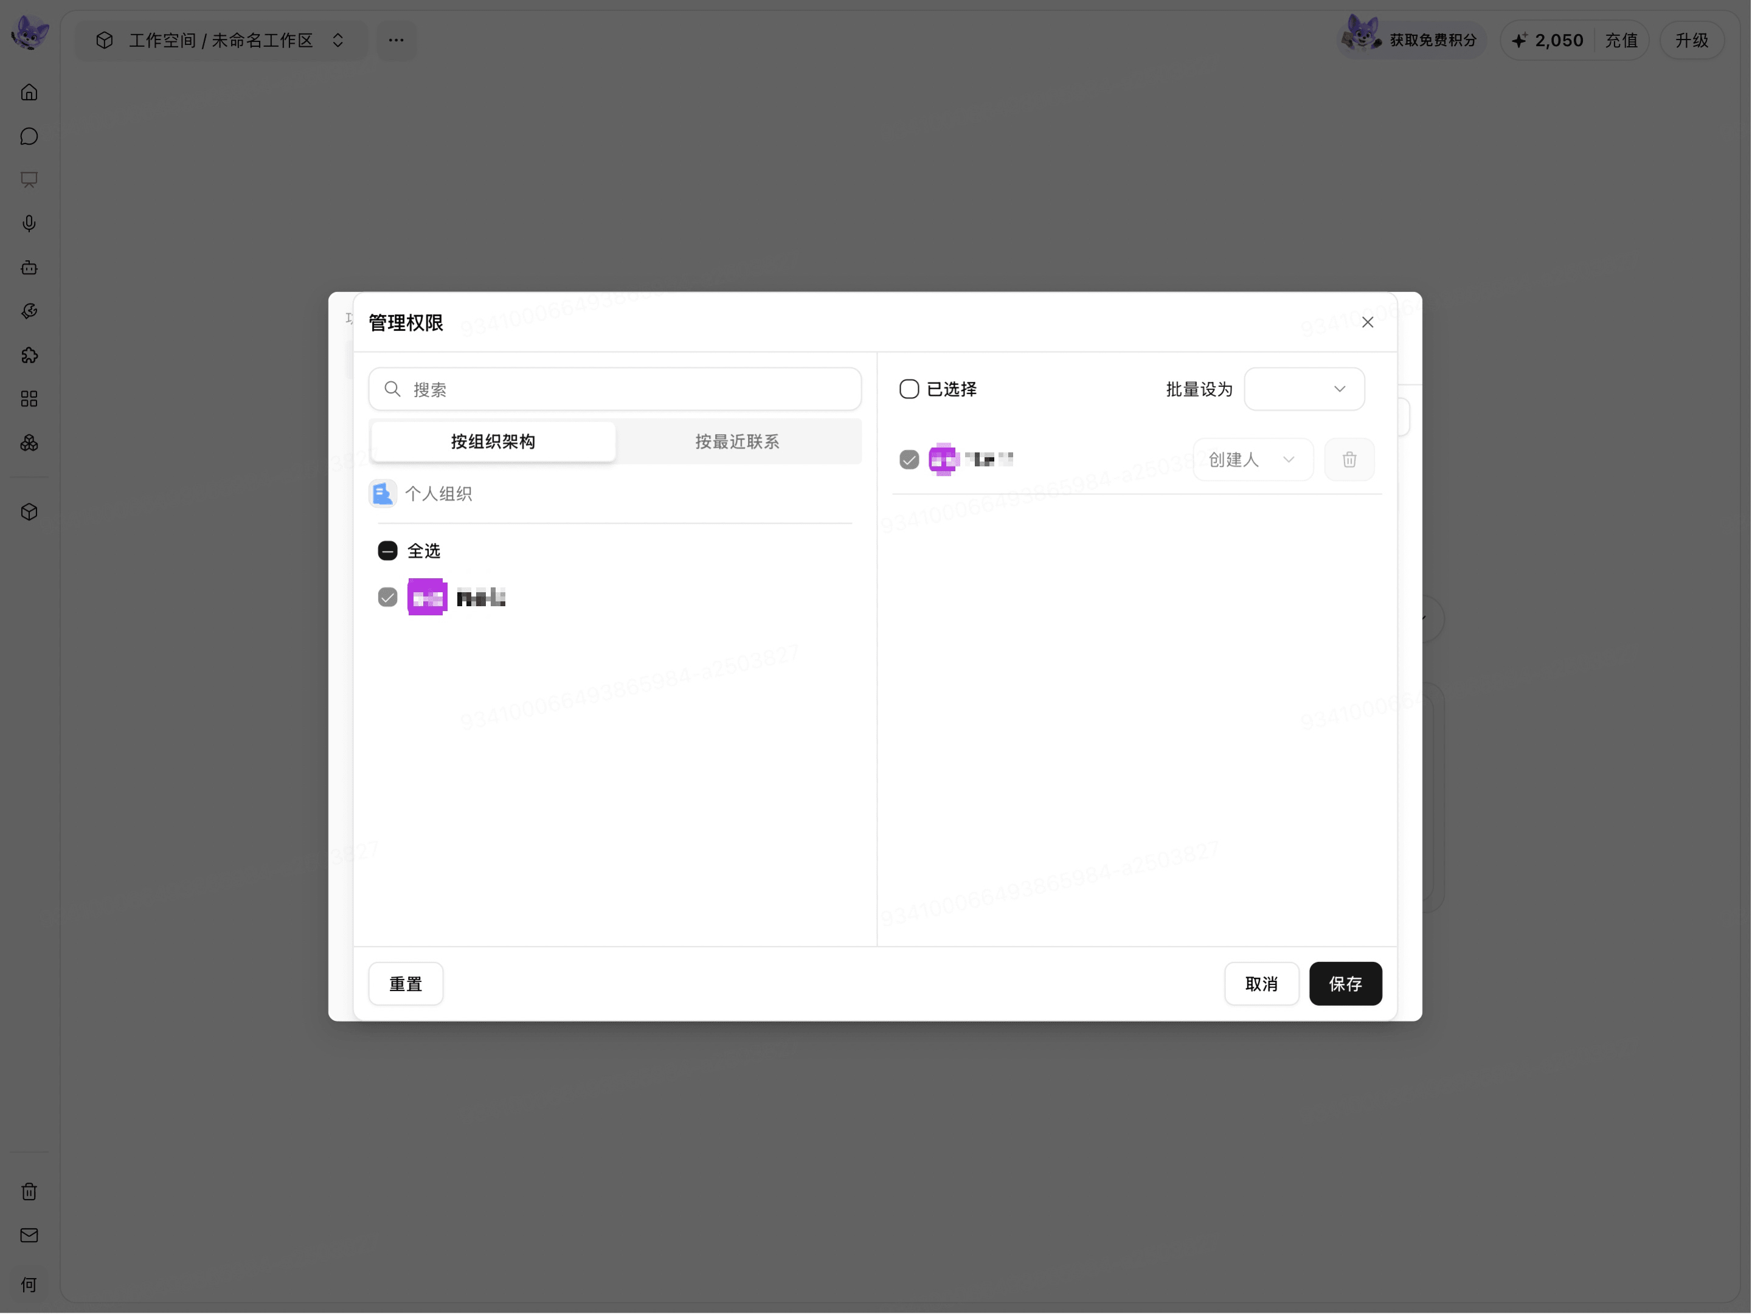1752x1314 pixels.
Task: Click the 搜索 input field
Action: tap(615, 389)
